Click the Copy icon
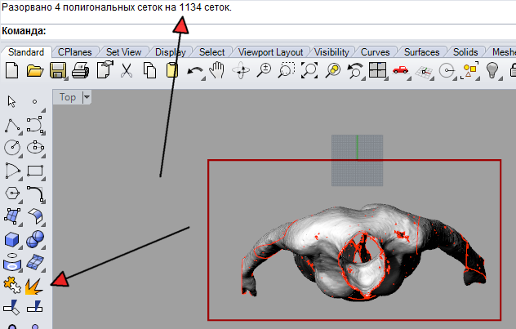Image resolution: width=516 pixels, height=329 pixels. coord(149,71)
